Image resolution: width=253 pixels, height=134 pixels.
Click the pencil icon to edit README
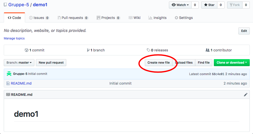[x=245, y=95]
